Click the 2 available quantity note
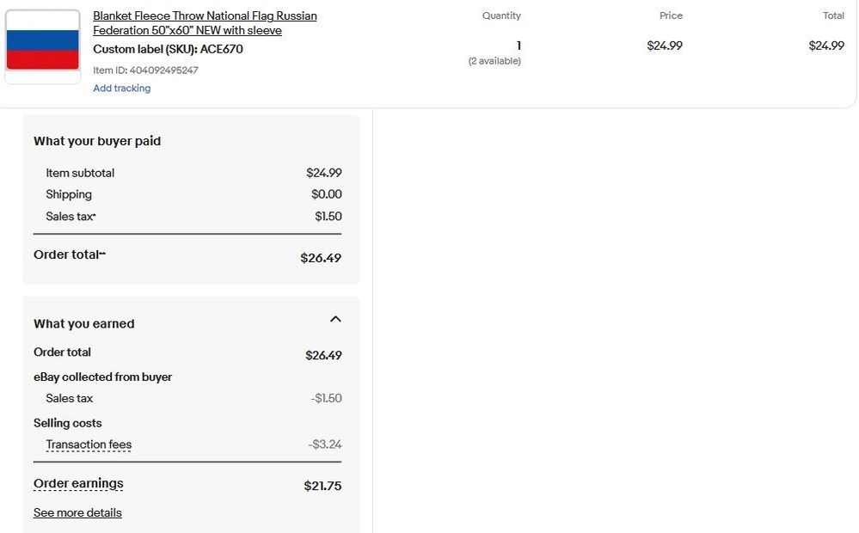 click(x=494, y=61)
